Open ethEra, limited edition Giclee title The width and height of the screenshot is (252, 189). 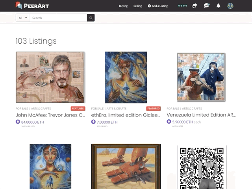pos(126,115)
